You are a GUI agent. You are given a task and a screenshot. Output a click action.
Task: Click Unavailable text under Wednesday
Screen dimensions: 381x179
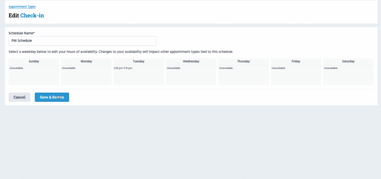click(x=174, y=68)
